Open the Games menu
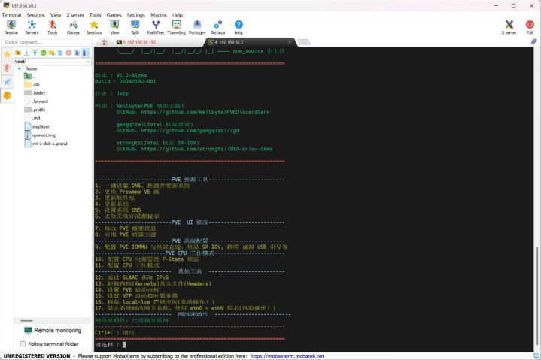This screenshot has width=541, height=360. (114, 15)
